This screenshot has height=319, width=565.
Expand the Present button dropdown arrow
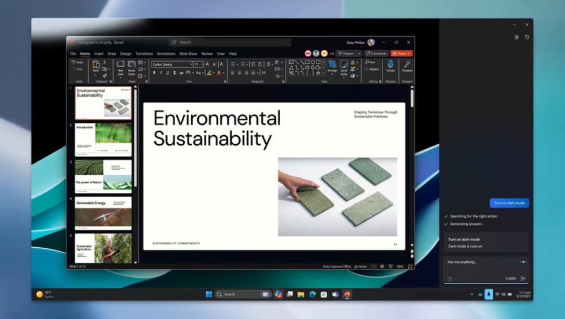click(x=359, y=53)
